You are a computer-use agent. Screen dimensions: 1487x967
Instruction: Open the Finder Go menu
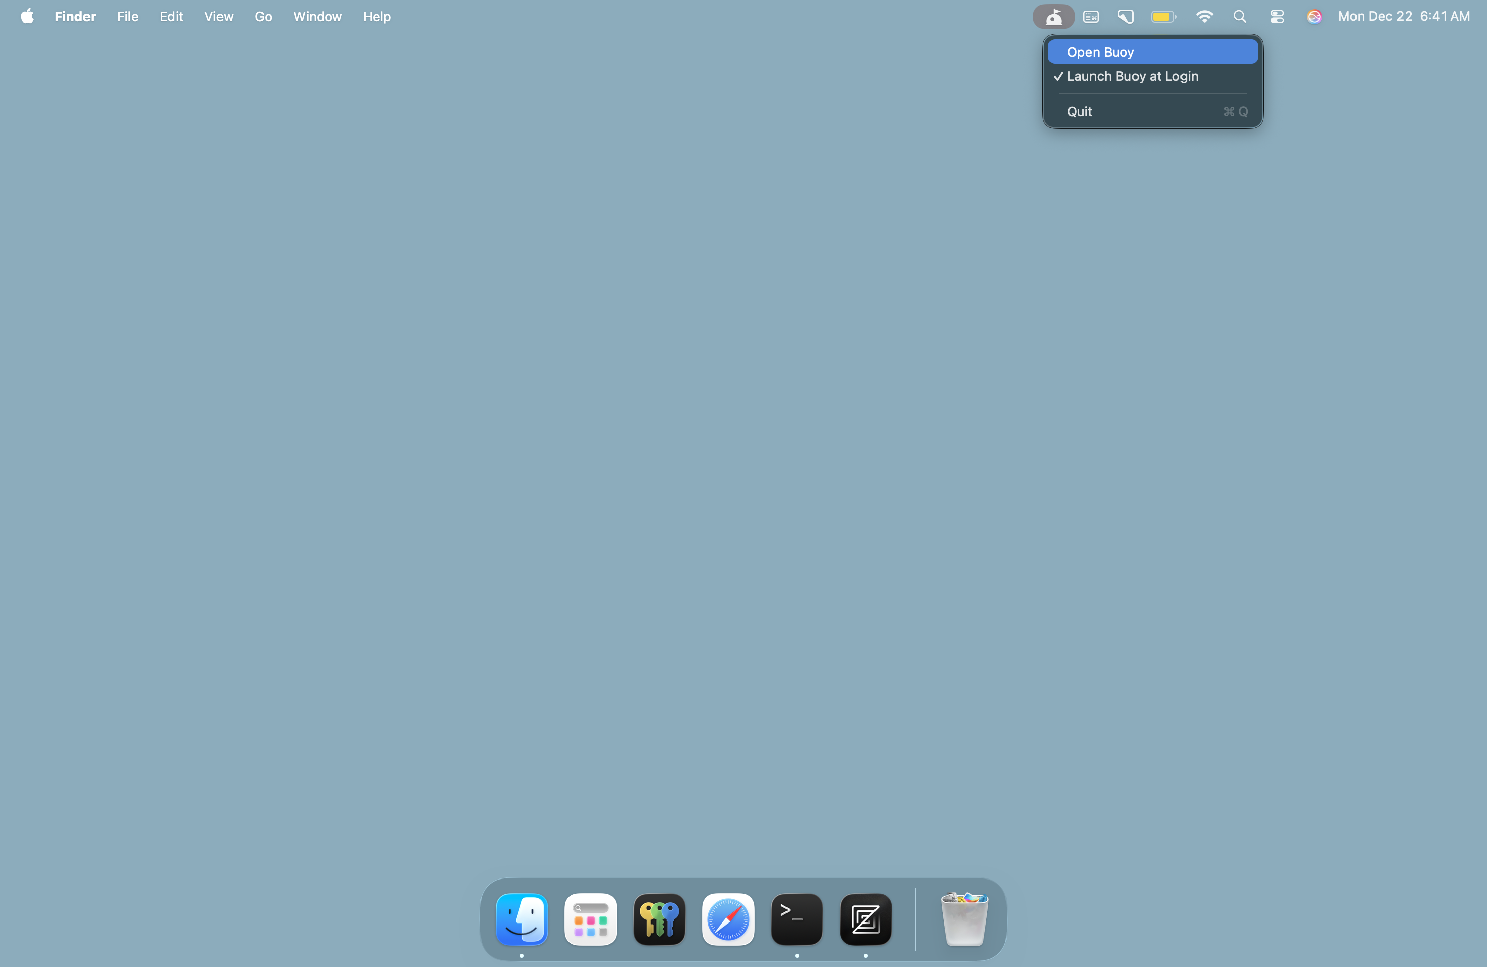pos(263,17)
